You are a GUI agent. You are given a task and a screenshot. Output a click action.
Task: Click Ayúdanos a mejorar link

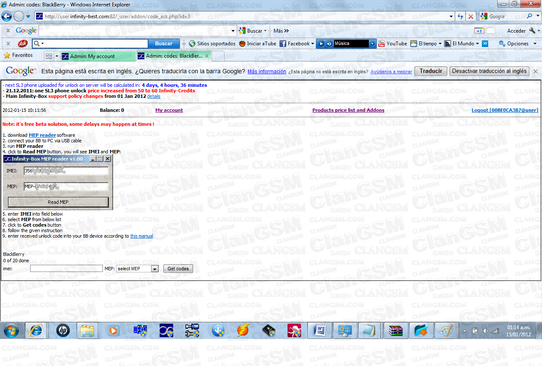pos(391,72)
